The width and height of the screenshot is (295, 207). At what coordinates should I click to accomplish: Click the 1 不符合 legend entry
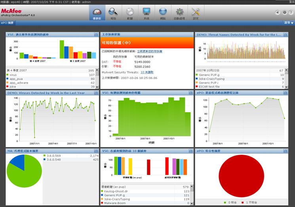(x=249, y=203)
